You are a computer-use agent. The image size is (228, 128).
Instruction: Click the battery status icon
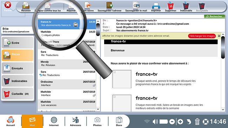tap(163, 121)
